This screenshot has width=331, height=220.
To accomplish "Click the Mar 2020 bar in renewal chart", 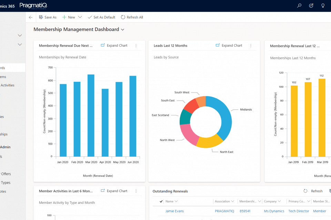I will 91,115.
